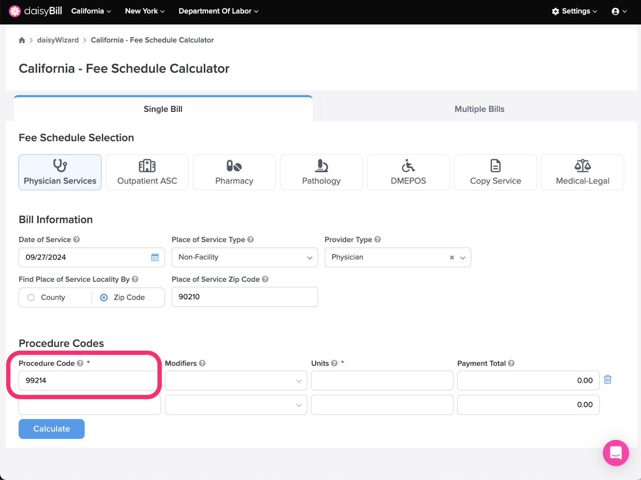The image size is (641, 480).
Task: Click the zip code field containing 90210
Action: 245,297
